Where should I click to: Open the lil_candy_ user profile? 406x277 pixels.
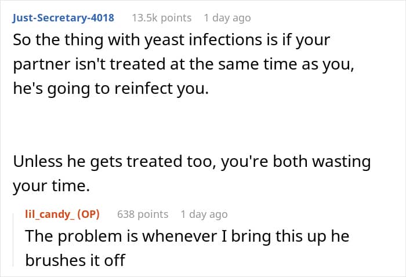[46, 214]
